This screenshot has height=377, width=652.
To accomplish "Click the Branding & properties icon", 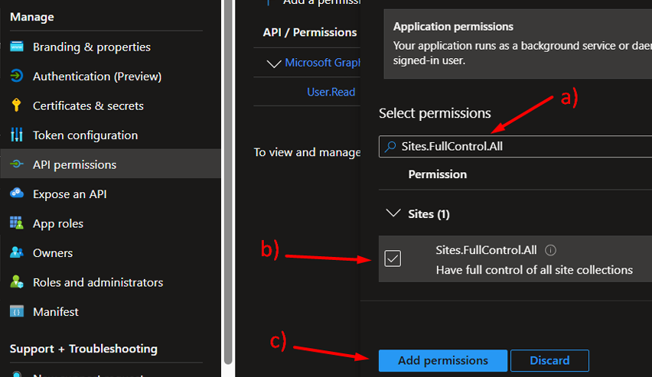I will click(17, 47).
